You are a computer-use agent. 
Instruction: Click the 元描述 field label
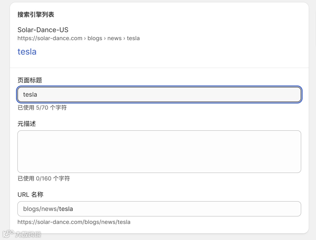click(27, 124)
